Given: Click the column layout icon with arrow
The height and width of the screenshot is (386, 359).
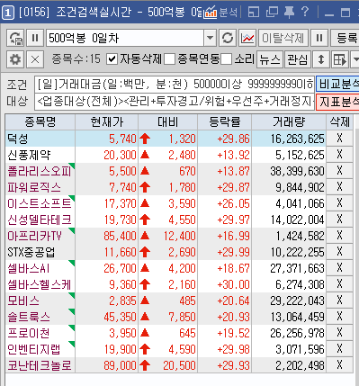Looking at the screenshot, I should [x=340, y=59].
